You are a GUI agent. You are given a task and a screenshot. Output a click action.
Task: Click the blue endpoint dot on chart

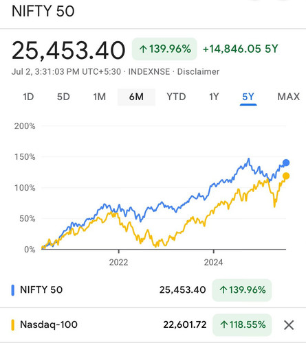[x=286, y=163]
